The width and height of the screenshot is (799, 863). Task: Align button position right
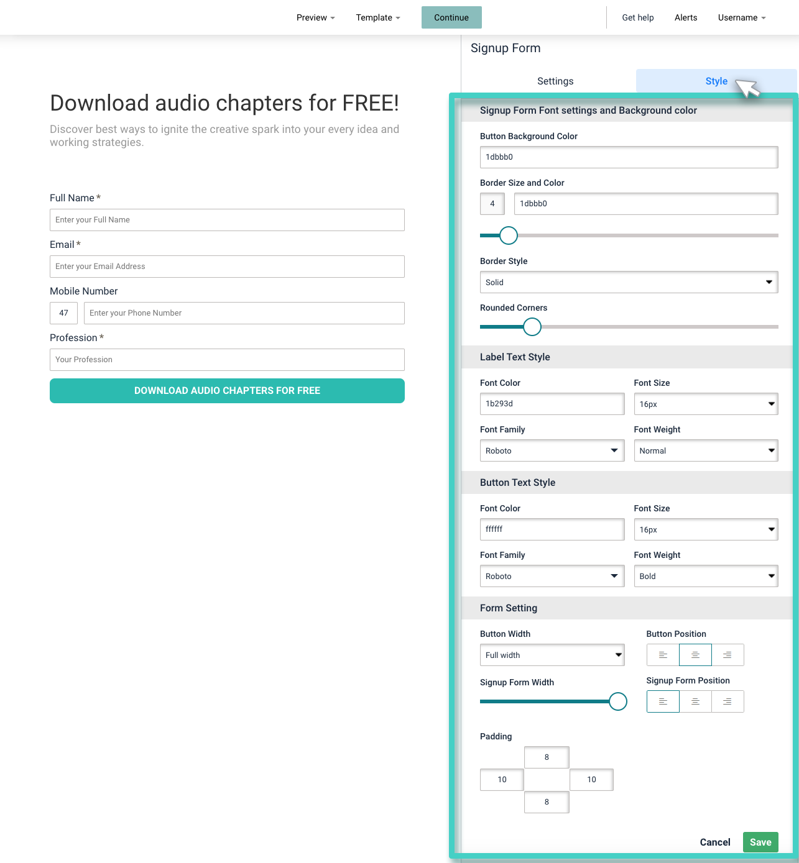[x=727, y=655]
